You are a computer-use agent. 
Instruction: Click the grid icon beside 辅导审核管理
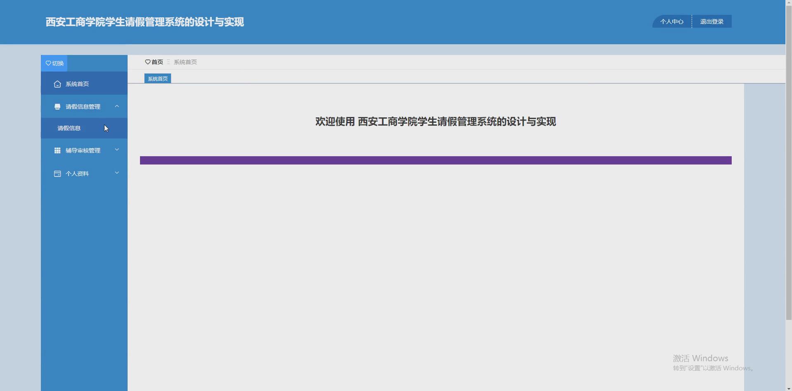click(x=57, y=150)
